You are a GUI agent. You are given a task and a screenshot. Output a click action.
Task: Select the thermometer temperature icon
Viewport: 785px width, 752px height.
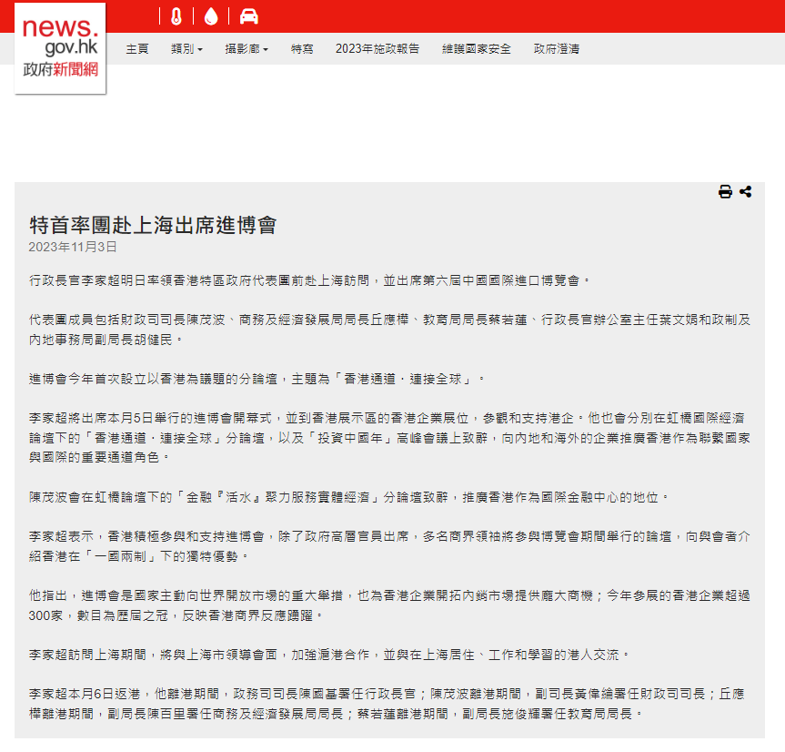coord(176,15)
